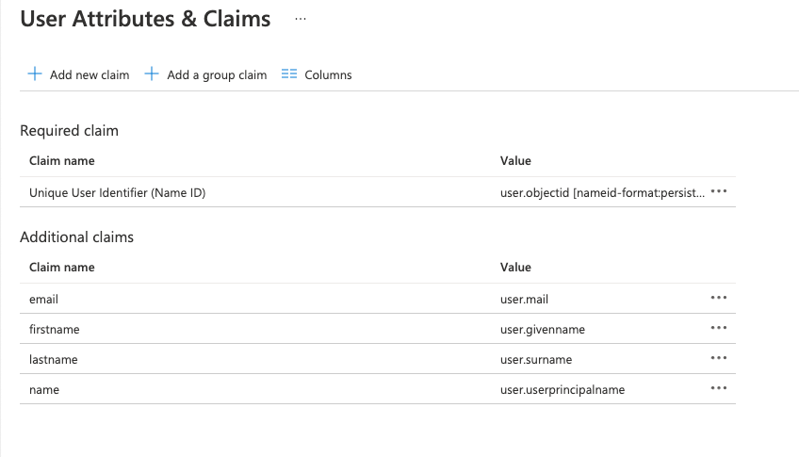Screen dimensions: 799x457
Task: Click the user.givenname value
Action: 543,330
